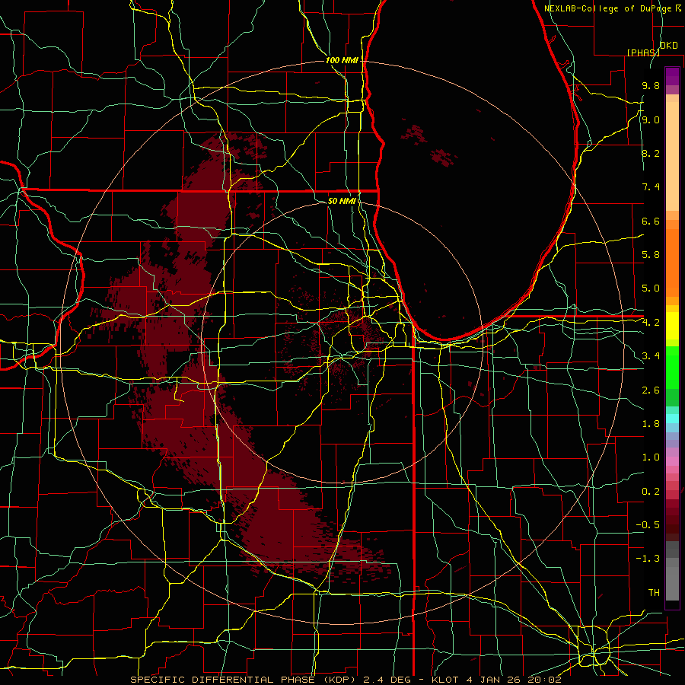This screenshot has width=685, height=685.
Task: Click the 5.0 value on the scale
Action: point(651,288)
